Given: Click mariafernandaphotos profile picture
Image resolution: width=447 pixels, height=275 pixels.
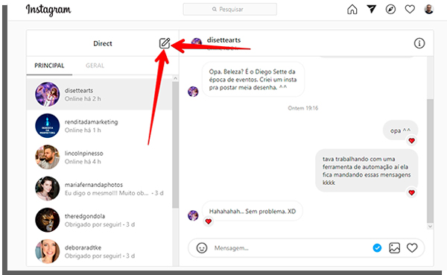Looking at the screenshot, I should (x=48, y=189).
